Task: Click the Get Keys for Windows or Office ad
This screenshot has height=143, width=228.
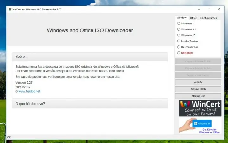Action: coord(200,125)
